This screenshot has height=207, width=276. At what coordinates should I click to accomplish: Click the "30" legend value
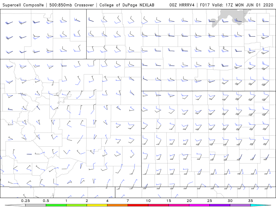point(230,201)
